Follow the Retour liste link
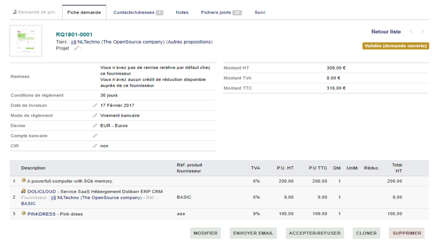 click(386, 32)
